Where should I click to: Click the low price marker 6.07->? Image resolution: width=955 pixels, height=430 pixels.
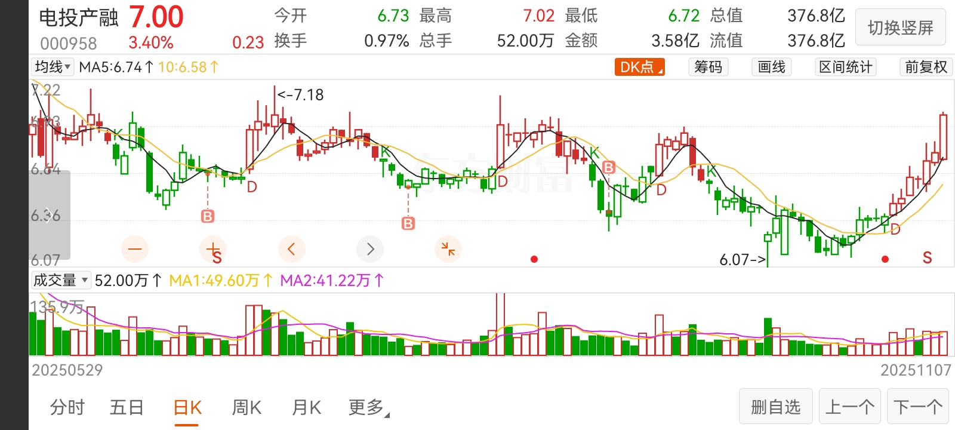(743, 260)
